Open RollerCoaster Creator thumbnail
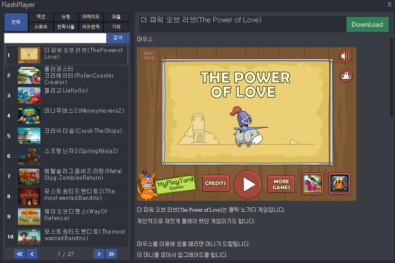395x263 pixels. (x=29, y=75)
